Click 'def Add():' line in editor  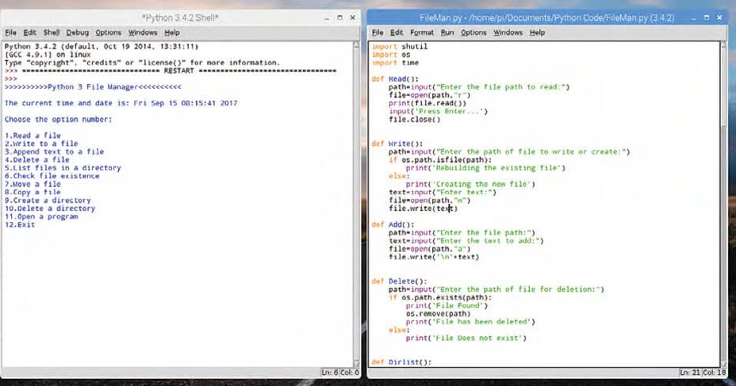[393, 224]
